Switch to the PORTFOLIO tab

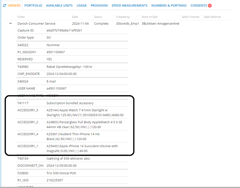33,5
